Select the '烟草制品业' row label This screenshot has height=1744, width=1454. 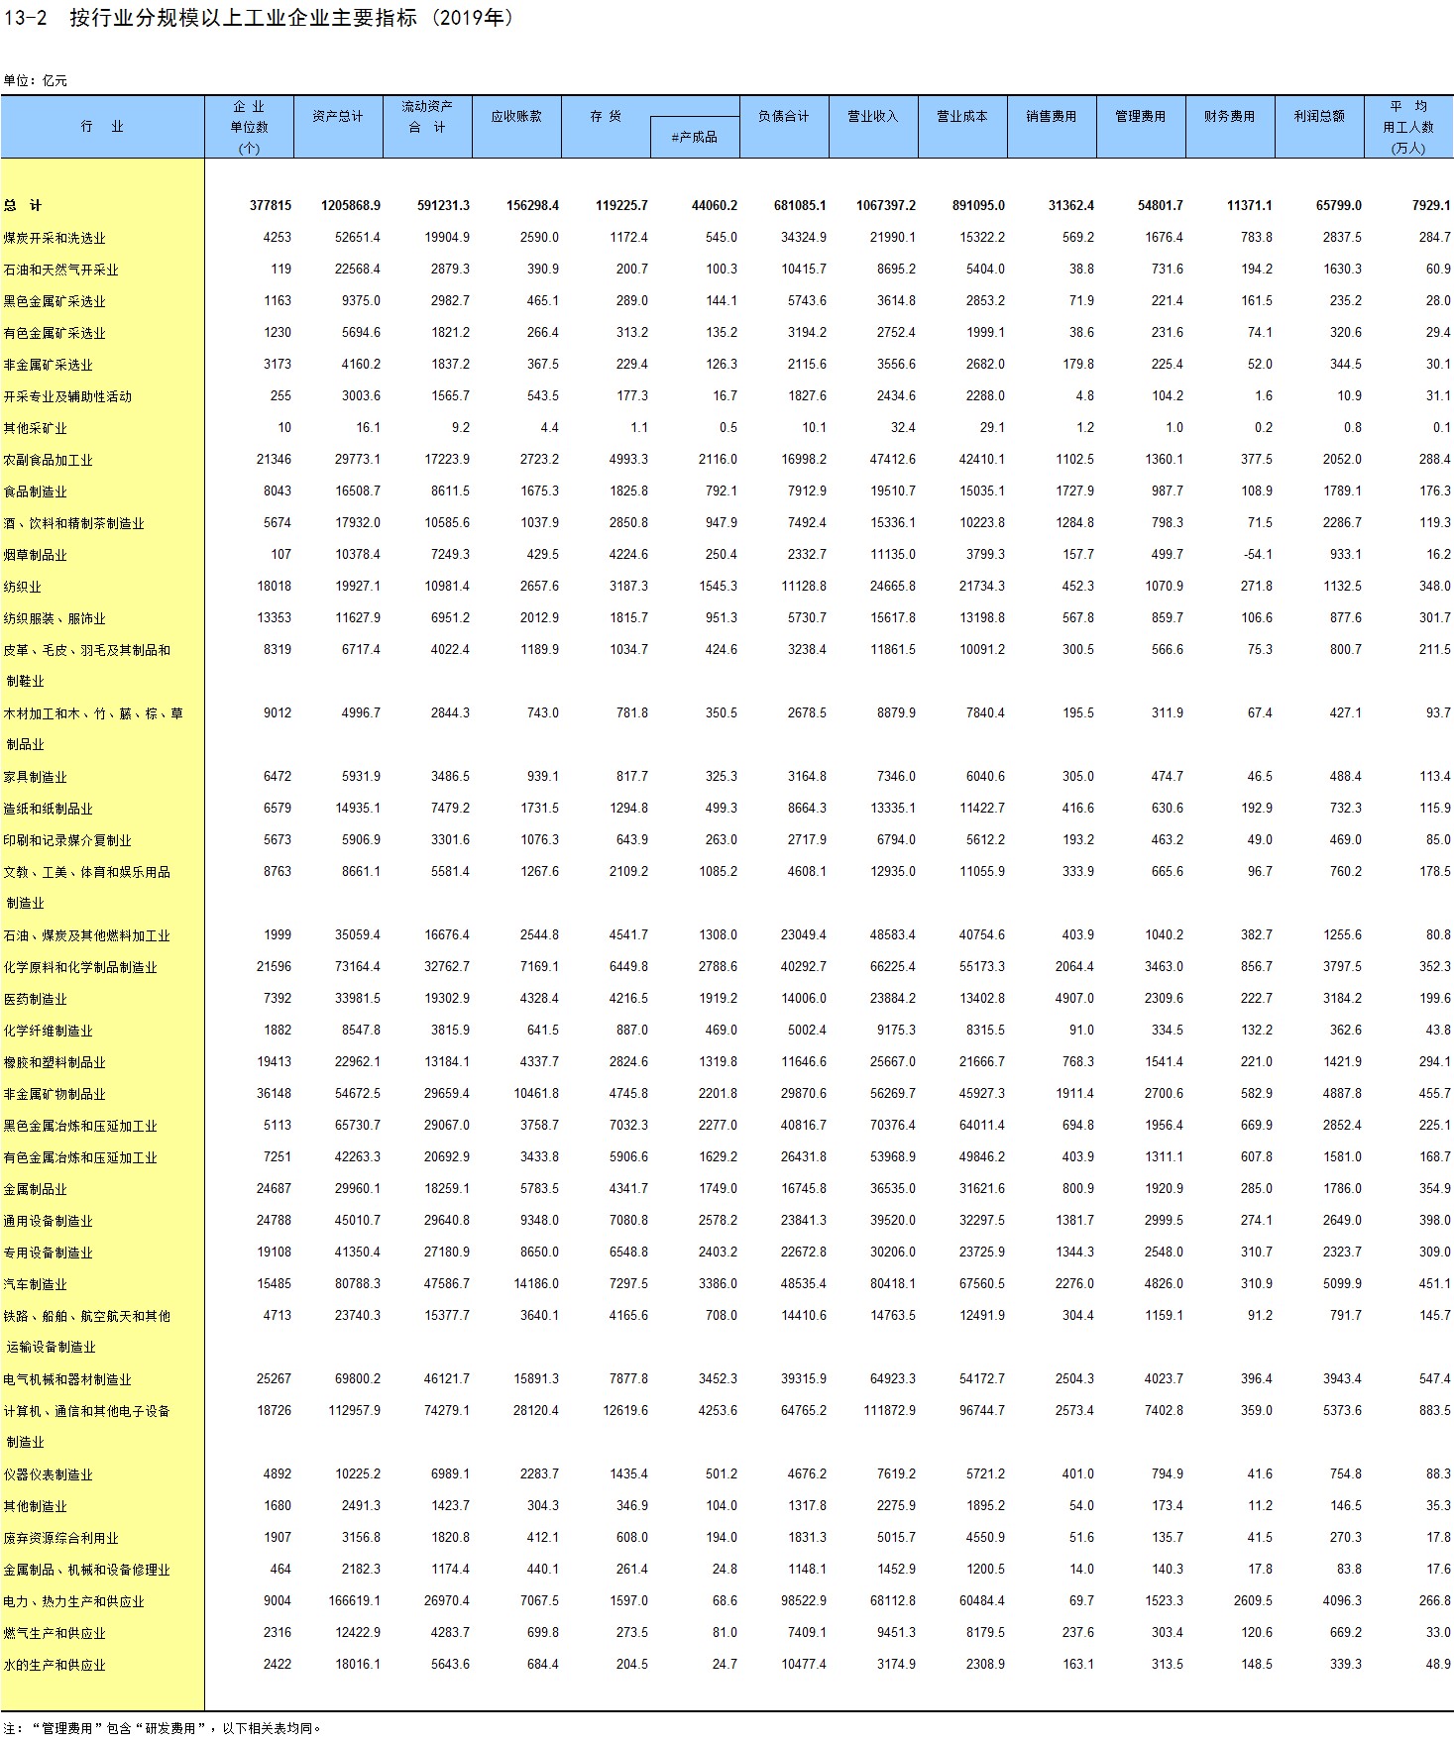point(35,555)
